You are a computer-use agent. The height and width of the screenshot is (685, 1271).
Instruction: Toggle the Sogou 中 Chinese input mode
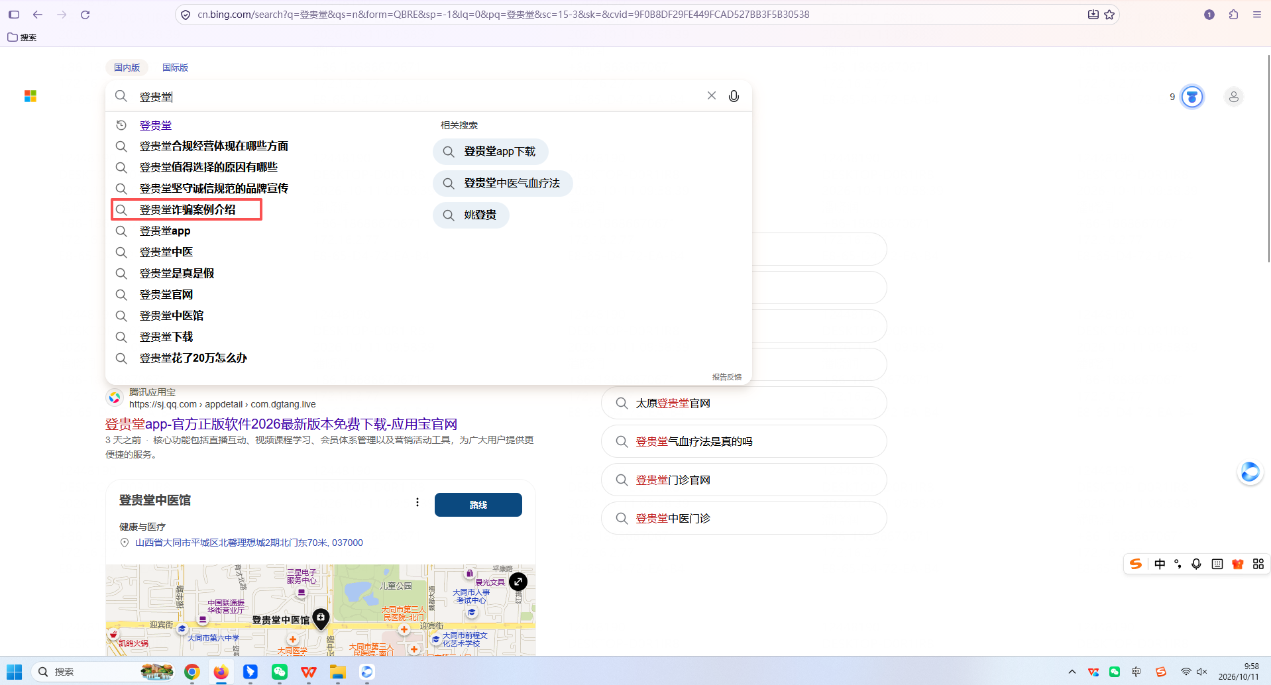1160,564
